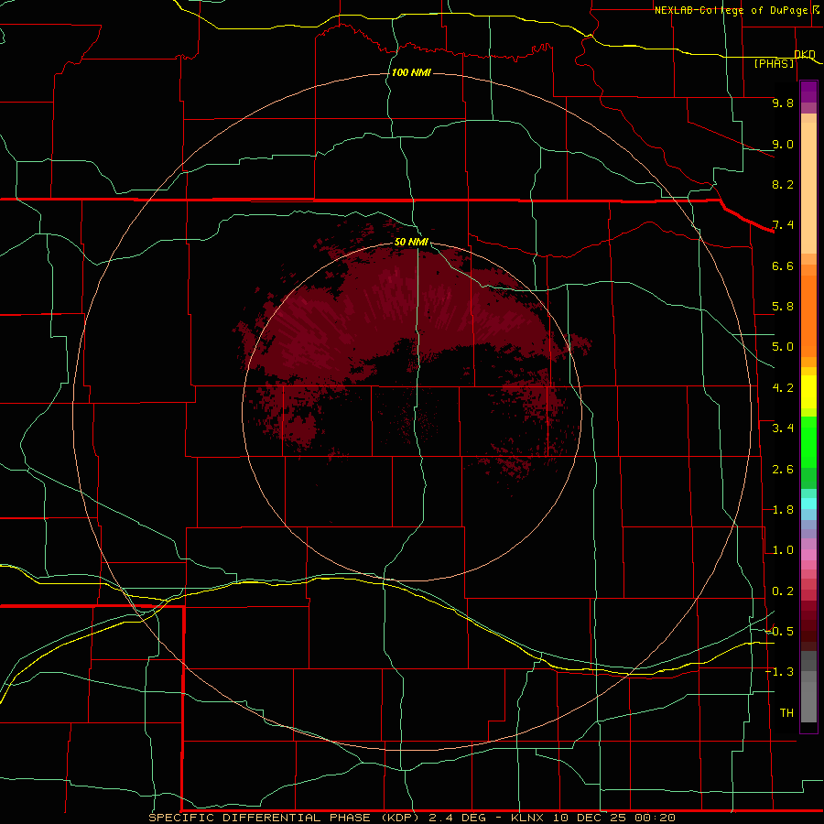Click the 1.0 scale value
The height and width of the screenshot is (824, 824).
[x=783, y=550]
